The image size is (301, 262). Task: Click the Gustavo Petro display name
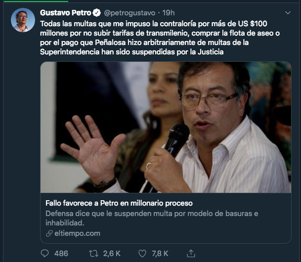point(65,13)
